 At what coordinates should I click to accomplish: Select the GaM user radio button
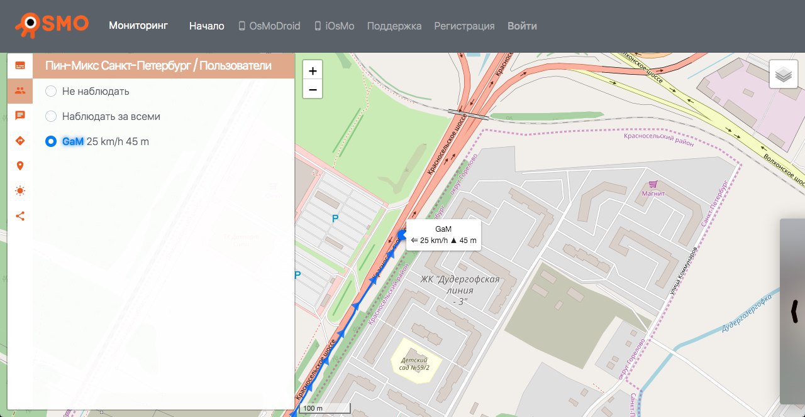[x=51, y=141]
